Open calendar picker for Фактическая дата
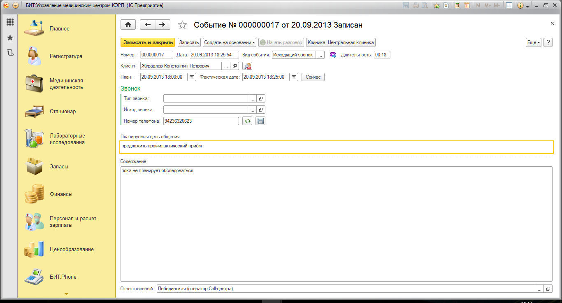 click(x=294, y=77)
